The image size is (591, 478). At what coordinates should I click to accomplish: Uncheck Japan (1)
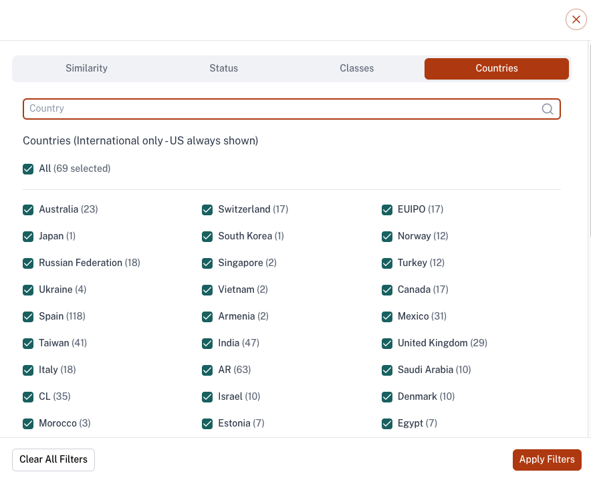28,237
